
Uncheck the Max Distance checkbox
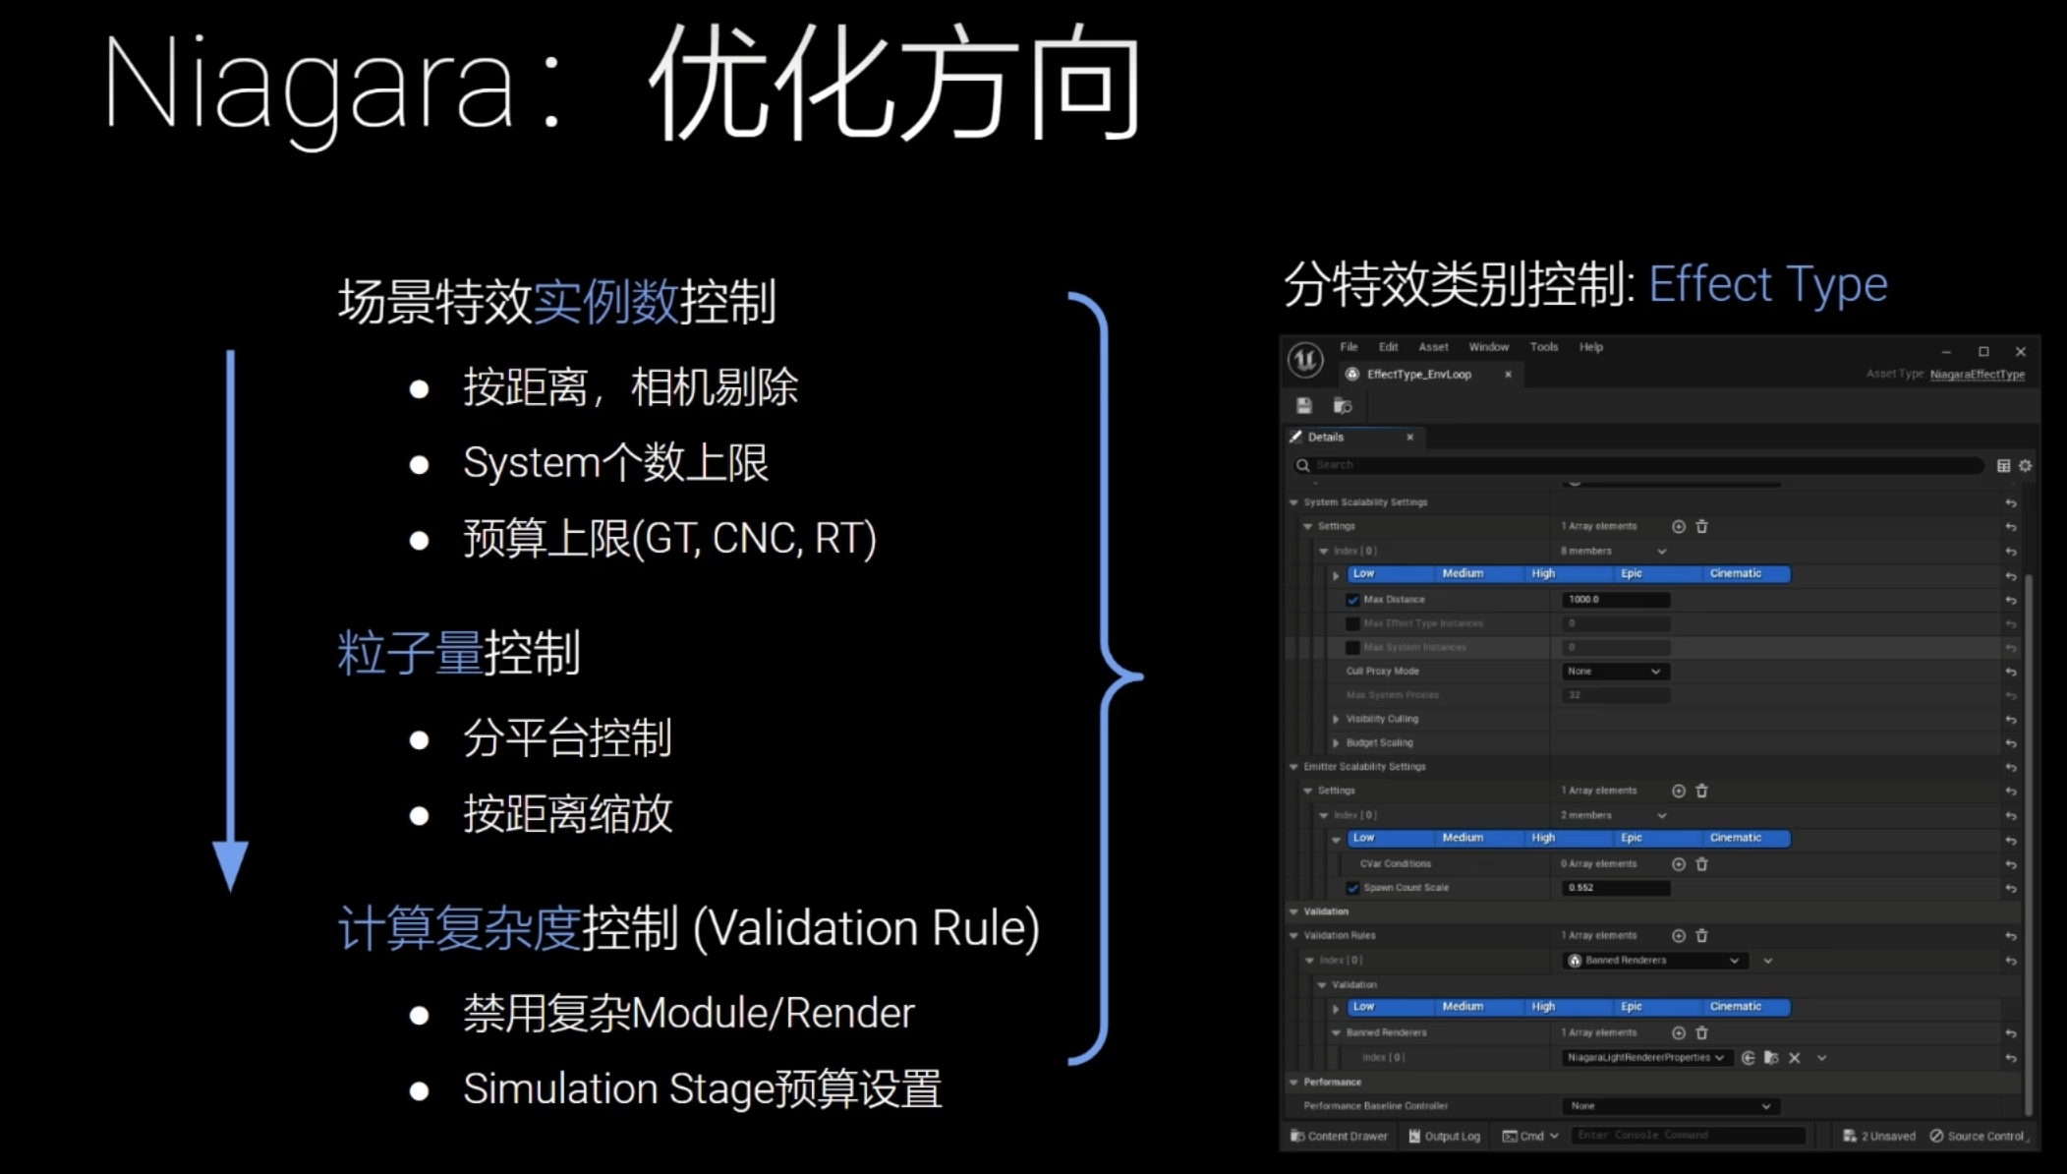click(x=1352, y=600)
